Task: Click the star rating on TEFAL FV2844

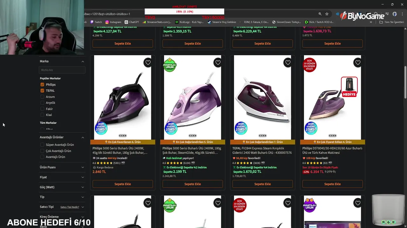Action: coord(244,163)
